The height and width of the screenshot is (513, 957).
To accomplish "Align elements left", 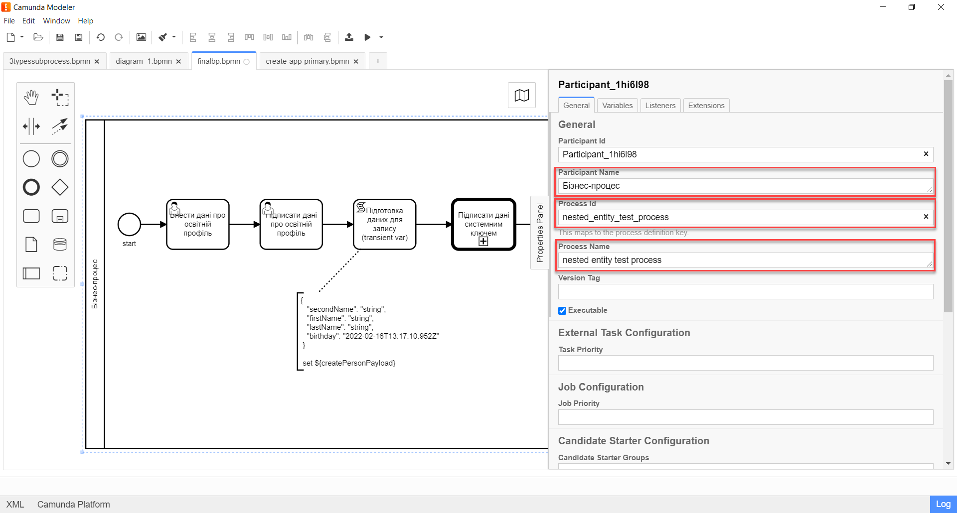I will click(x=193, y=37).
